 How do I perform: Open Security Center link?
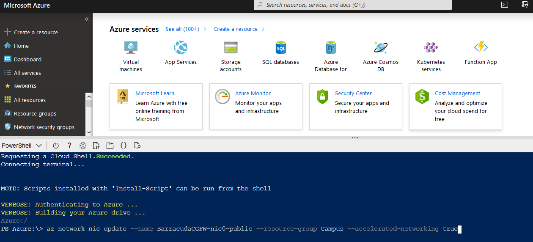coord(353,93)
